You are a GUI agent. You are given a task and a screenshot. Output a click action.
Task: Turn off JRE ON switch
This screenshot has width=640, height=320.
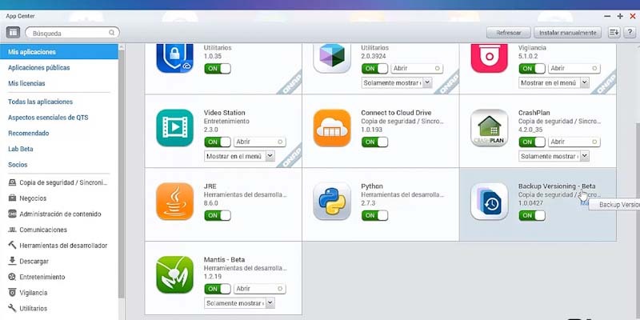(x=218, y=215)
